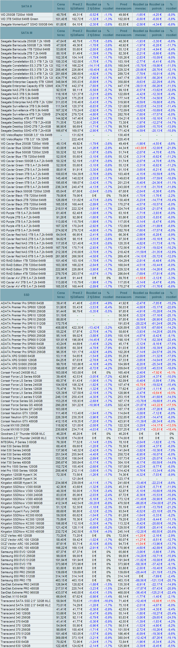Click Seagate Enterprise Capacity 5TB row name
This screenshot has width=178, height=648.
click(x=27, y=82)
